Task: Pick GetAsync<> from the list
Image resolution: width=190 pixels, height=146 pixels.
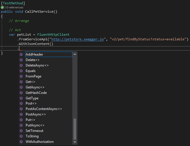Action: click(35, 87)
